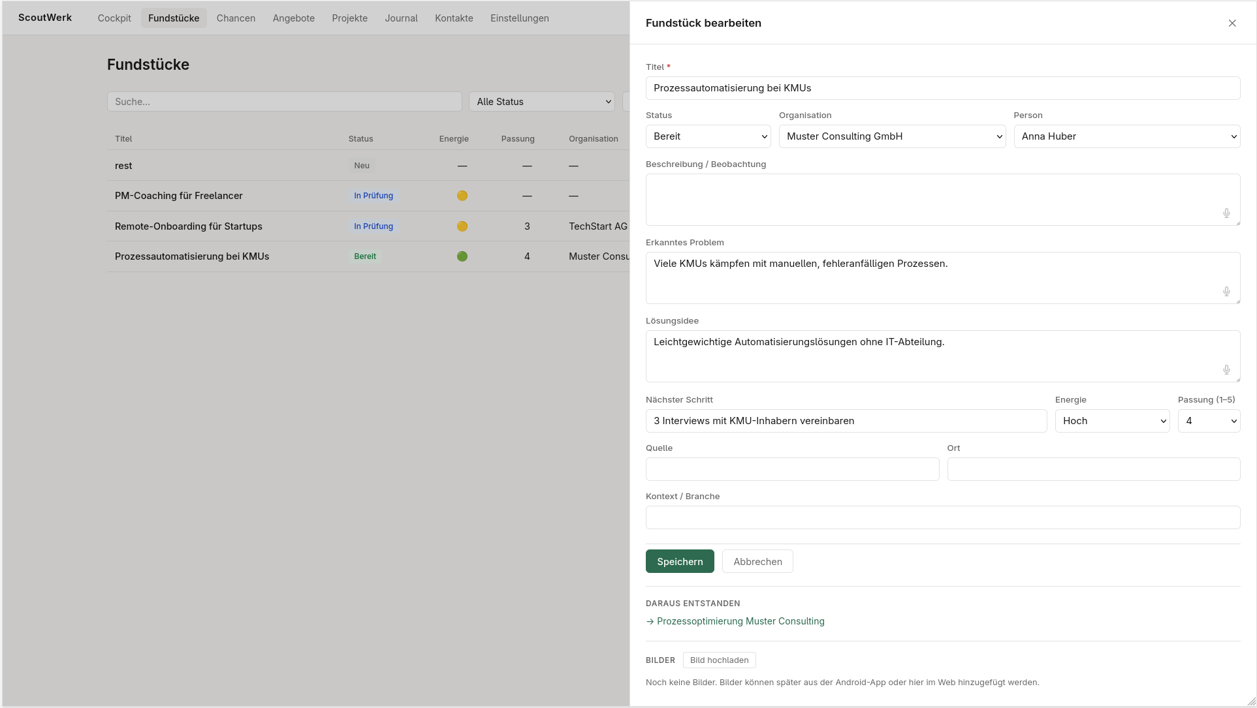
Task: Click into the Beschreibung / Beobachtung textarea
Action: pos(943,200)
